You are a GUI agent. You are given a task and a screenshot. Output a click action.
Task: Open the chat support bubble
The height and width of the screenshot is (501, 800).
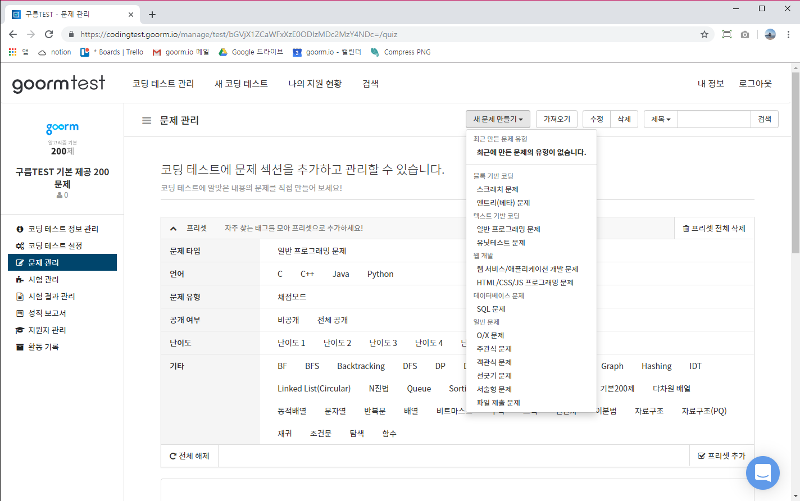[x=762, y=472]
